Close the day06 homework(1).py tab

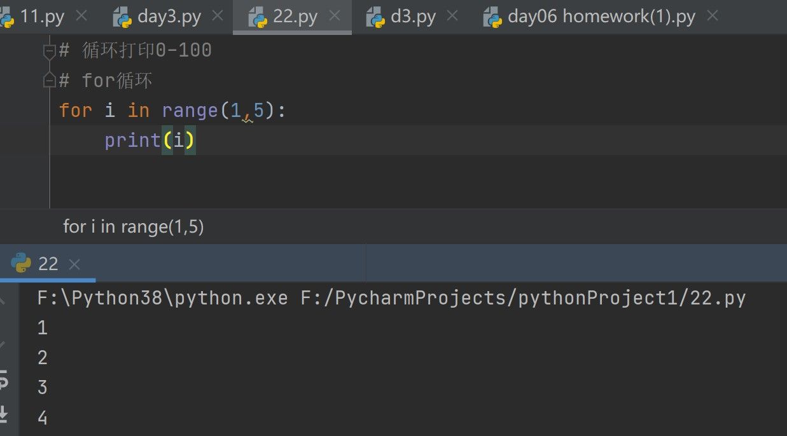[x=713, y=16]
